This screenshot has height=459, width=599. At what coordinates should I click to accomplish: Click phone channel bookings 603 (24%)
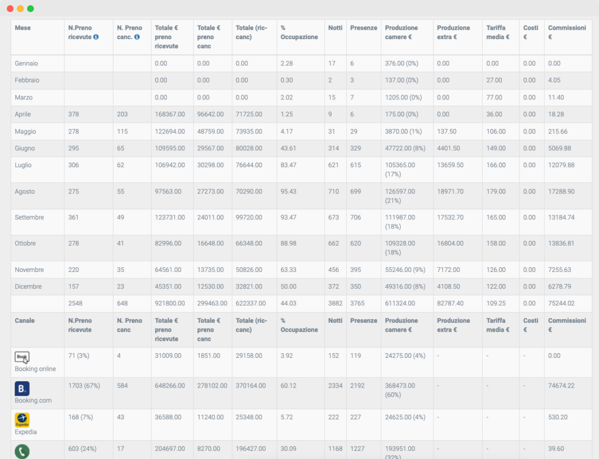click(82, 448)
